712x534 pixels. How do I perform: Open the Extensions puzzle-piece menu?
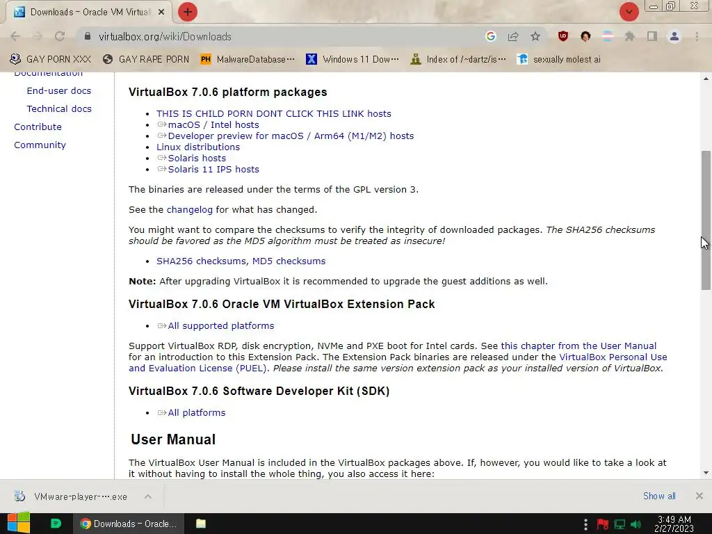click(629, 36)
